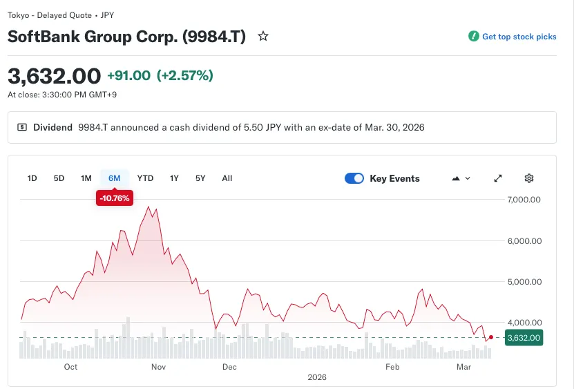Open chart type dropdown chevron
This screenshot has width=574, height=389.
click(x=468, y=178)
